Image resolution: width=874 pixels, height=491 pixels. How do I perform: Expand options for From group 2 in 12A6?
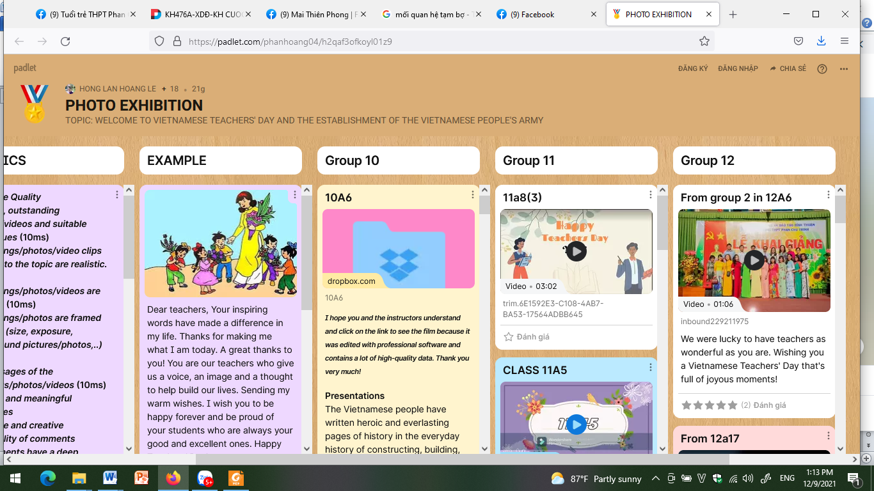(829, 195)
